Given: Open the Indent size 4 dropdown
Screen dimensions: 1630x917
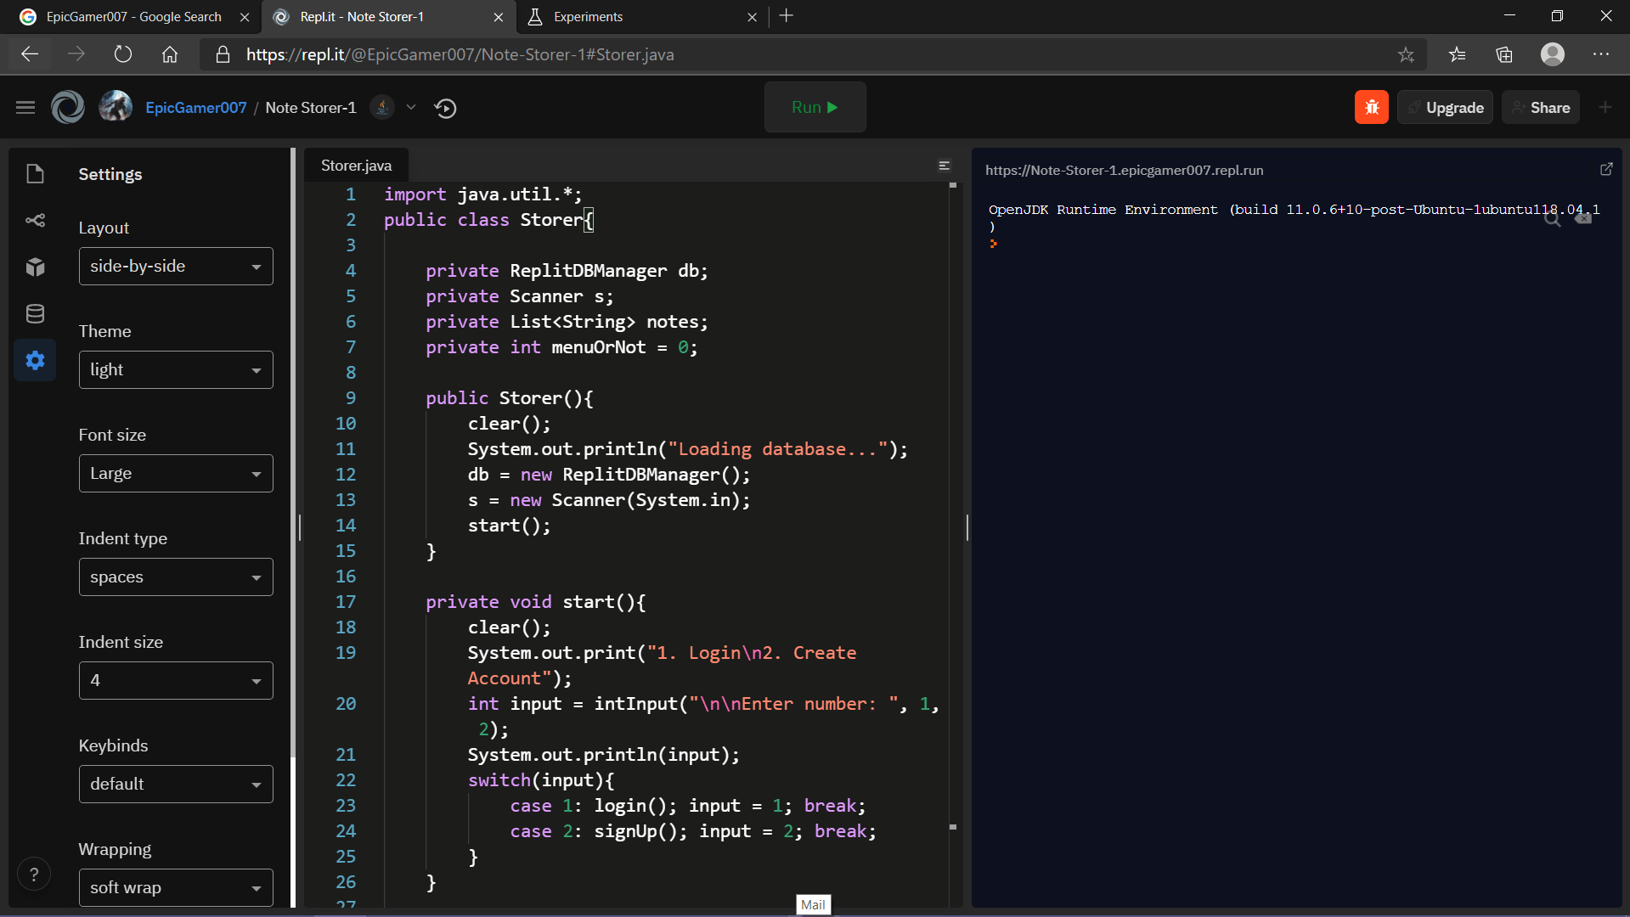Looking at the screenshot, I should pyautogui.click(x=176, y=680).
